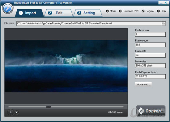
Task: Click the Movie size label
Action: (x=141, y=61)
